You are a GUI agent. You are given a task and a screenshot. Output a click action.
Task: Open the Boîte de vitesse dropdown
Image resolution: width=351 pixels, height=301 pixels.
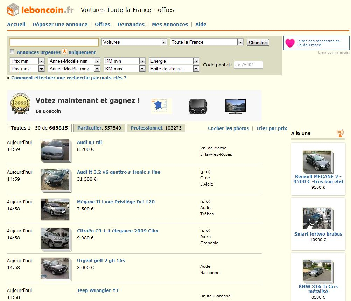(x=174, y=69)
